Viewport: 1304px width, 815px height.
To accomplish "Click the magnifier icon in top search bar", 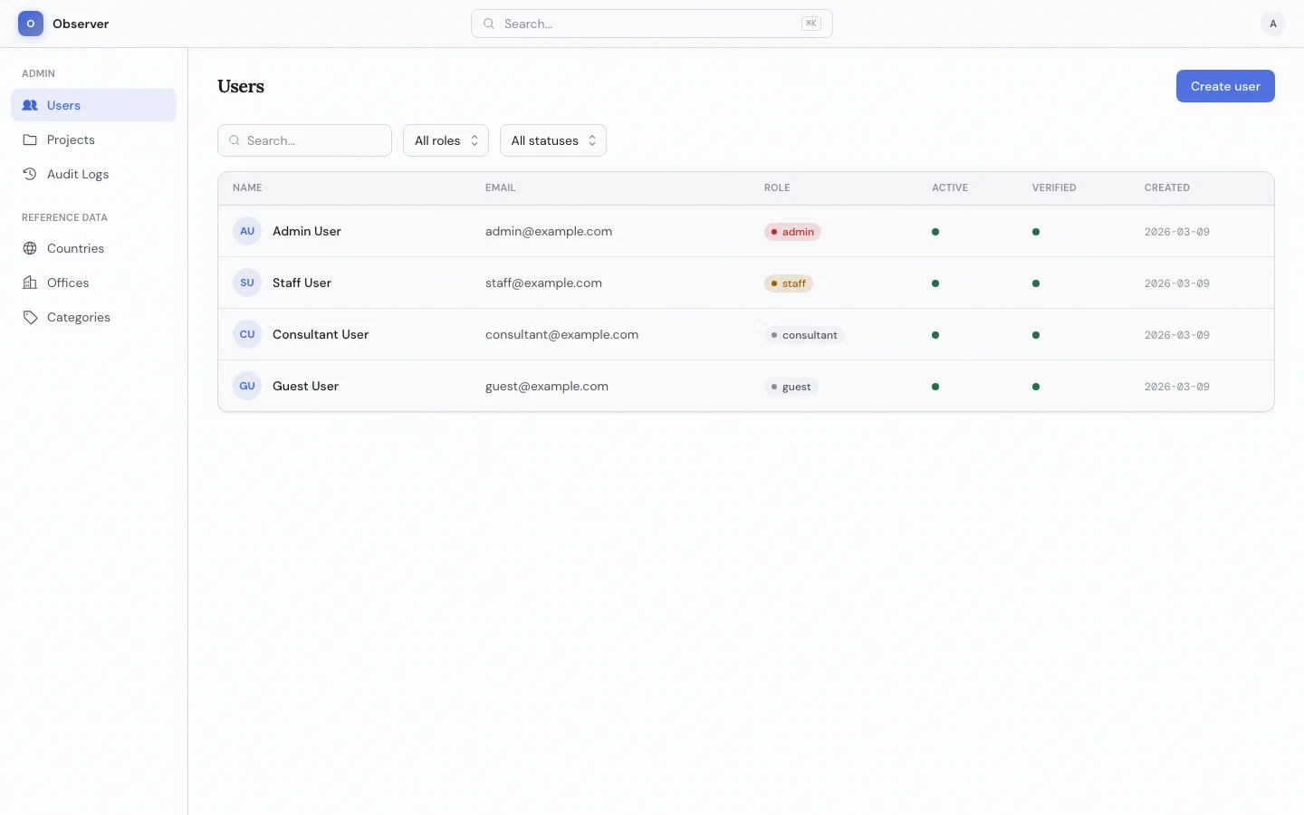I will point(489,24).
